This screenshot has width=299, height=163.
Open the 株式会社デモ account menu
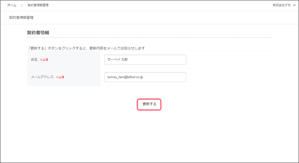click(282, 5)
